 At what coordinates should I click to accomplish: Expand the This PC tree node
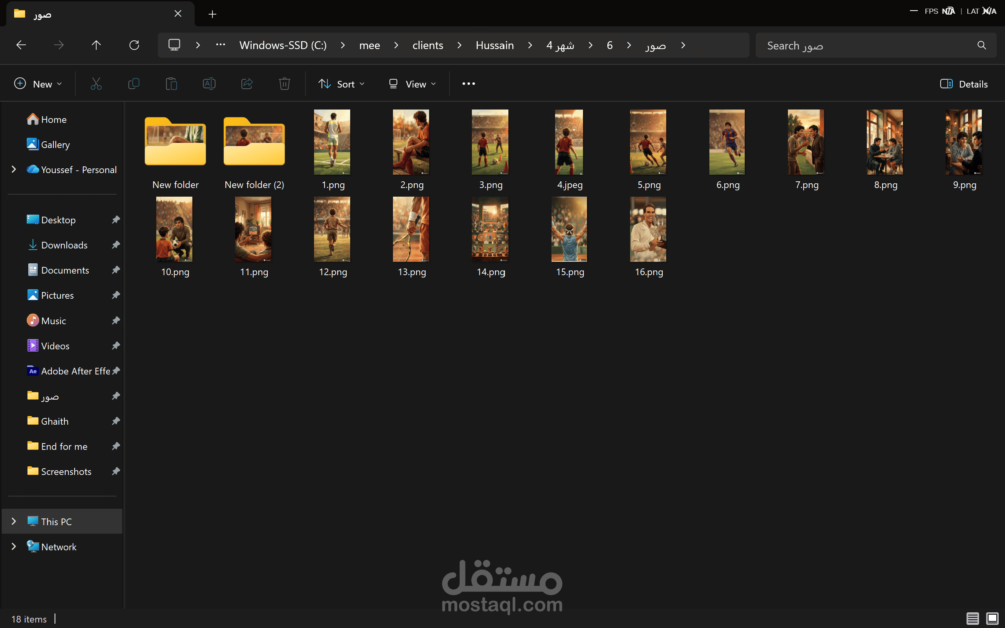[x=14, y=521]
